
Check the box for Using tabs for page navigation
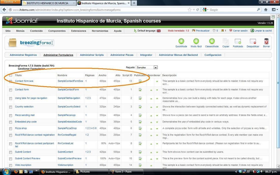pyautogui.click(x=11, y=98)
